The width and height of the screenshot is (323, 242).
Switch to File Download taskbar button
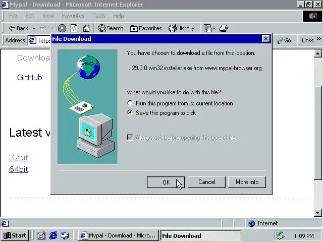point(200,235)
